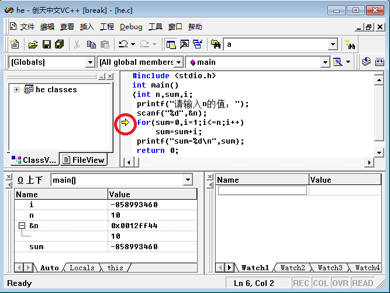This screenshot has height=293, width=390.
Task: Click the Undo arrow icon
Action: click(123, 44)
